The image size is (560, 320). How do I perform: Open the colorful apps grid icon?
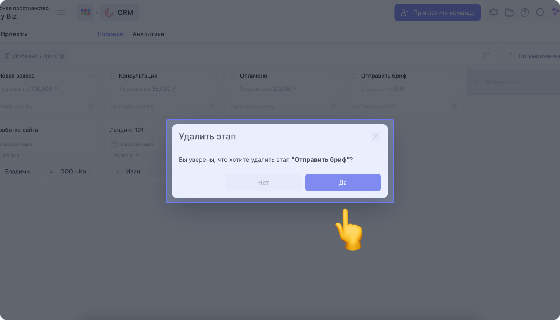(x=86, y=13)
